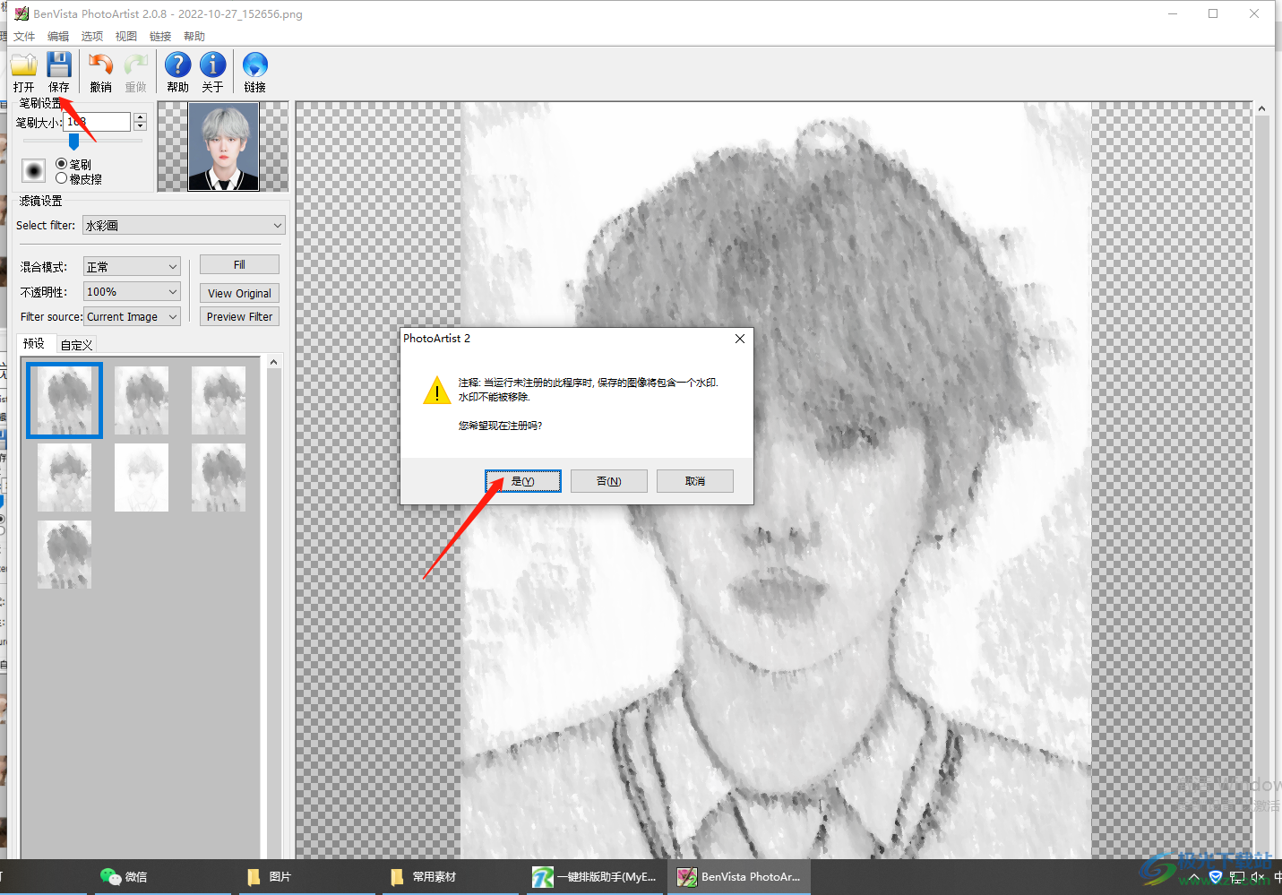Click 是(Y) Yes in the dialog
1282x895 pixels.
(523, 481)
